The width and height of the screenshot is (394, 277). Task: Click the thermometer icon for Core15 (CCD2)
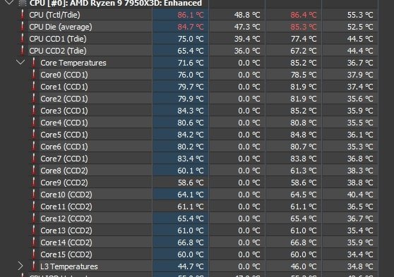(x=33, y=254)
